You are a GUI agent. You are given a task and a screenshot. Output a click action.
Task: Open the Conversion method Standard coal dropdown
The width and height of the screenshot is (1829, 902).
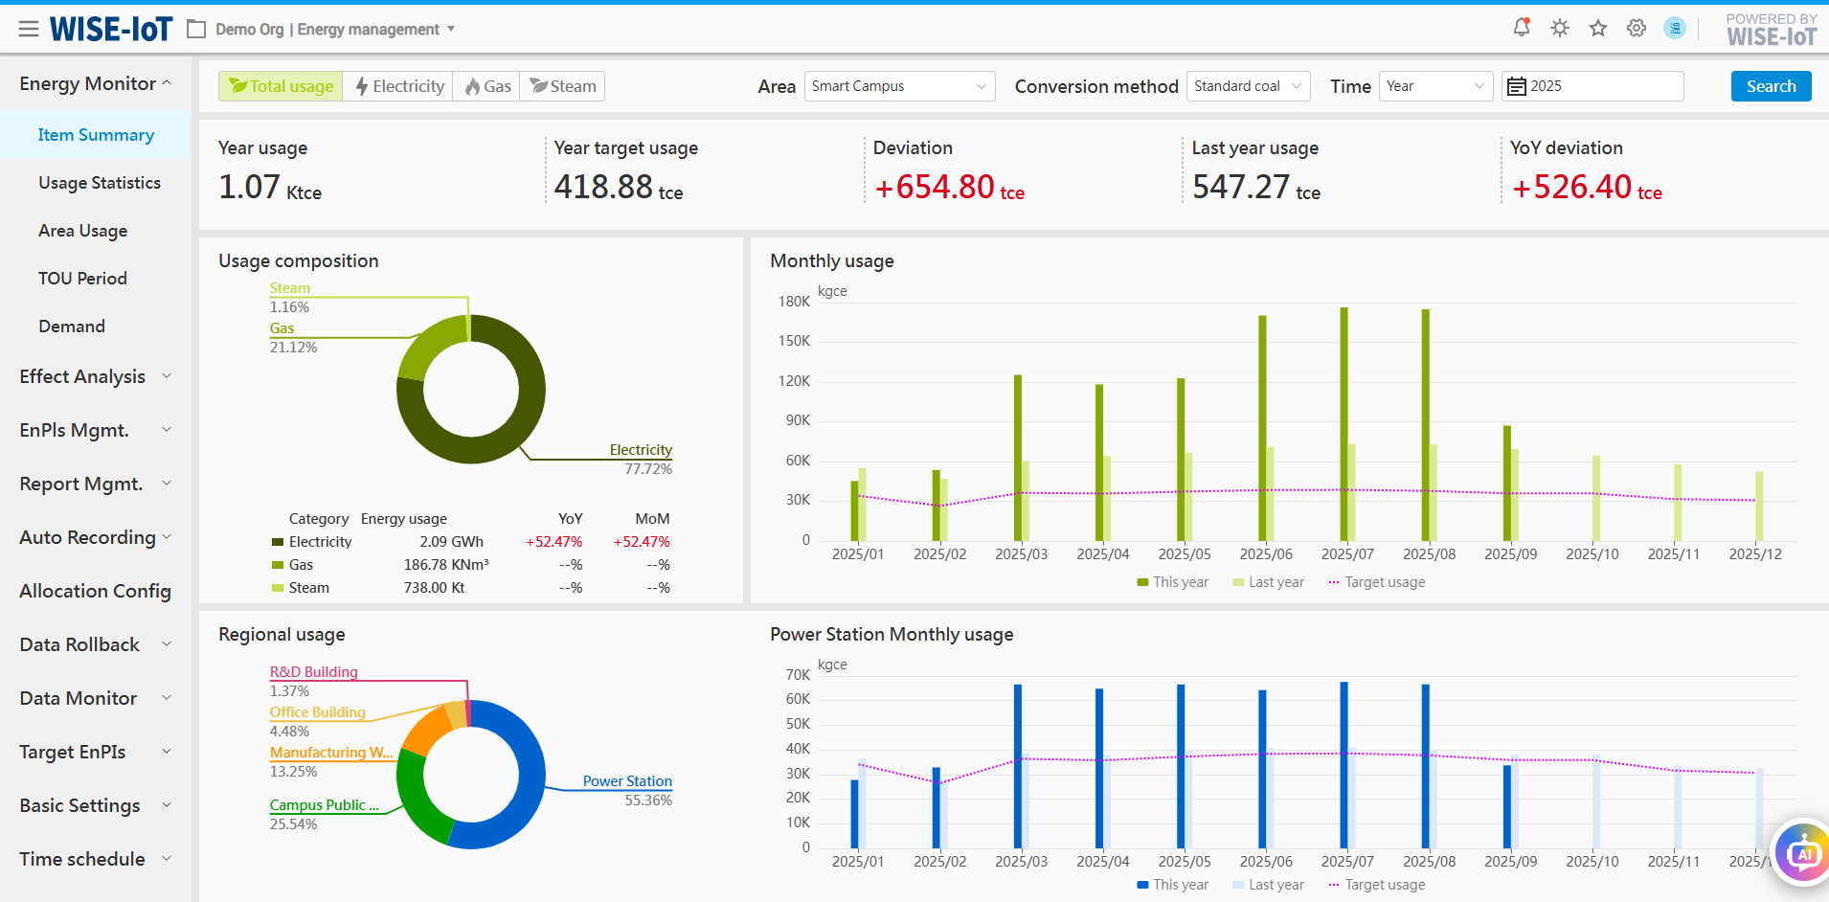(1248, 86)
